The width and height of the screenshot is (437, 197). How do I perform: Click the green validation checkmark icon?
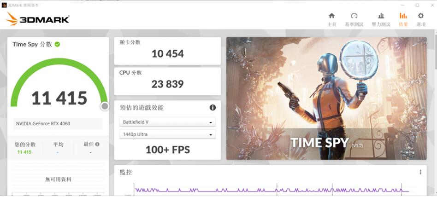(x=58, y=44)
